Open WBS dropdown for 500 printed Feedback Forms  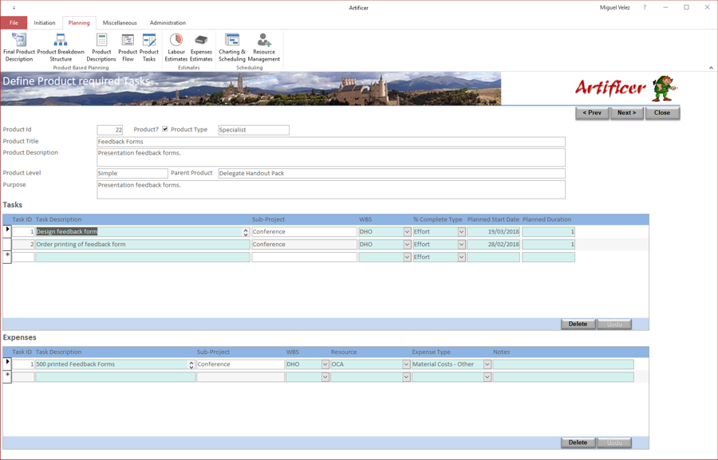pos(325,364)
